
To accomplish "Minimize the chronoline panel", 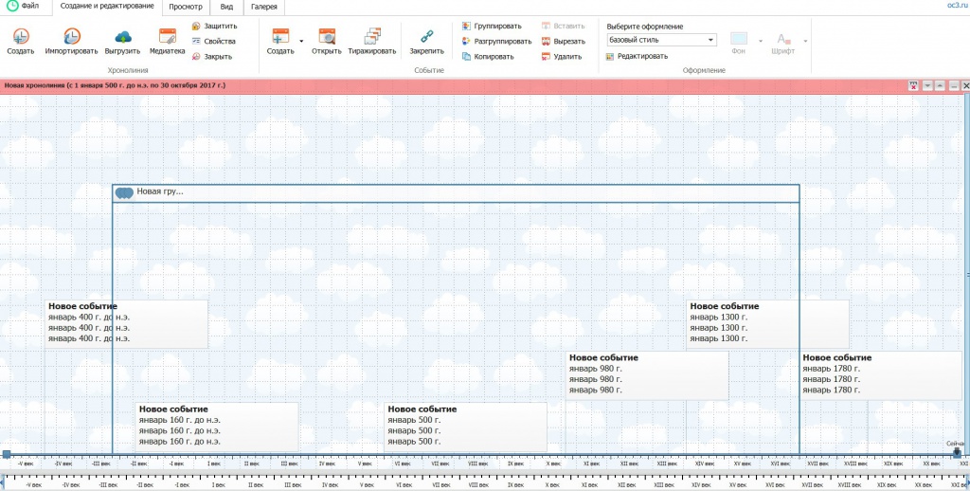I will [x=954, y=85].
